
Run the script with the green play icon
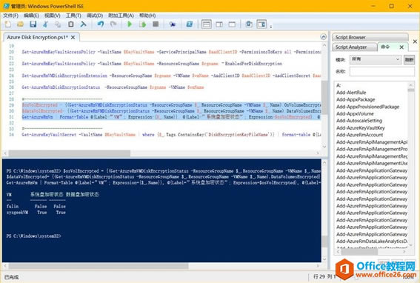click(130, 24)
